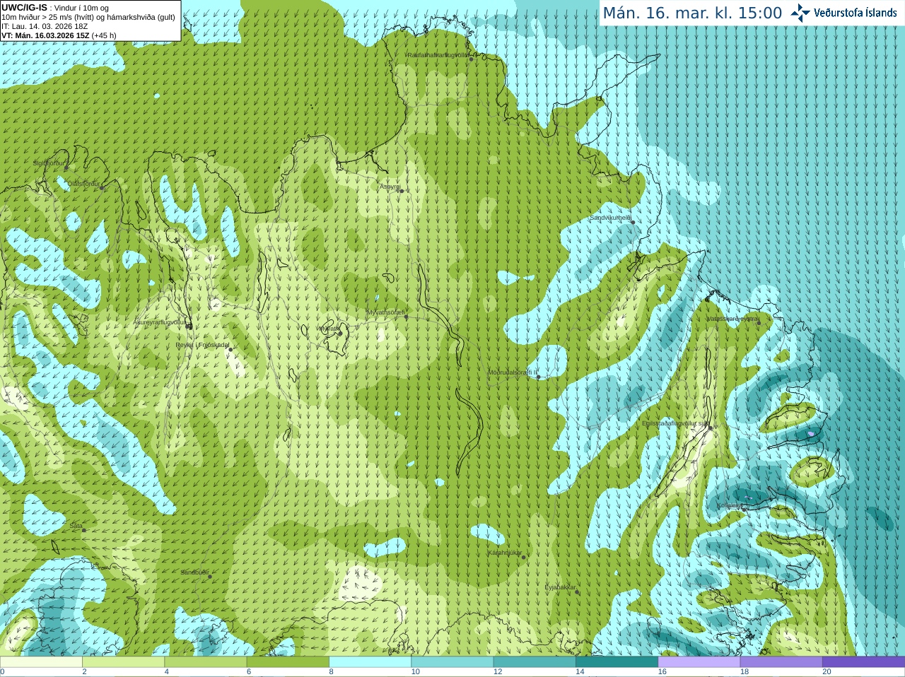The image size is (905, 677).
Task: Select the Sandbúðir station label
Action: pos(194,572)
